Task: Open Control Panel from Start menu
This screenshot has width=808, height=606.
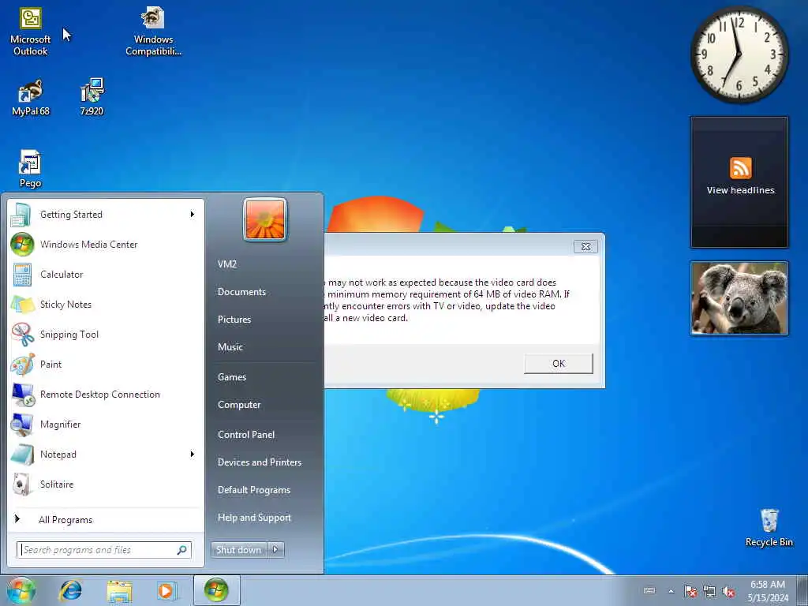Action: coord(246,435)
